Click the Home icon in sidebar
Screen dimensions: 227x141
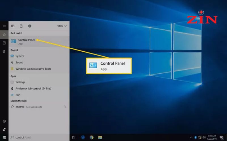(4, 34)
